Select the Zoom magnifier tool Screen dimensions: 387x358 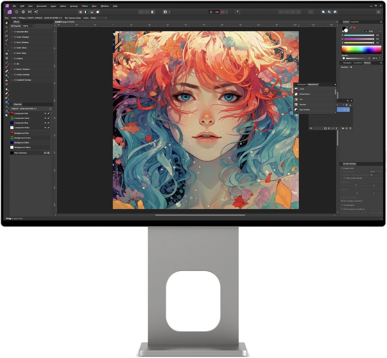tap(7, 115)
